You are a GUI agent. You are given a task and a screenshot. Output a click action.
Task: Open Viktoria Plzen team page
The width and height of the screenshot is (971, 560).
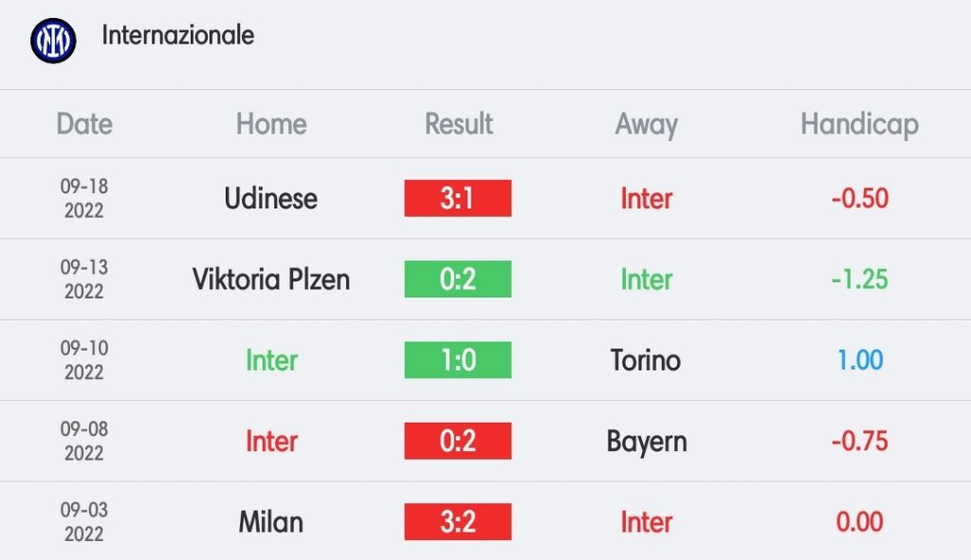coord(270,280)
